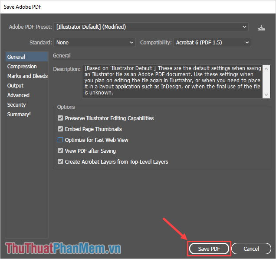Click the Cancel button

pos(251,249)
